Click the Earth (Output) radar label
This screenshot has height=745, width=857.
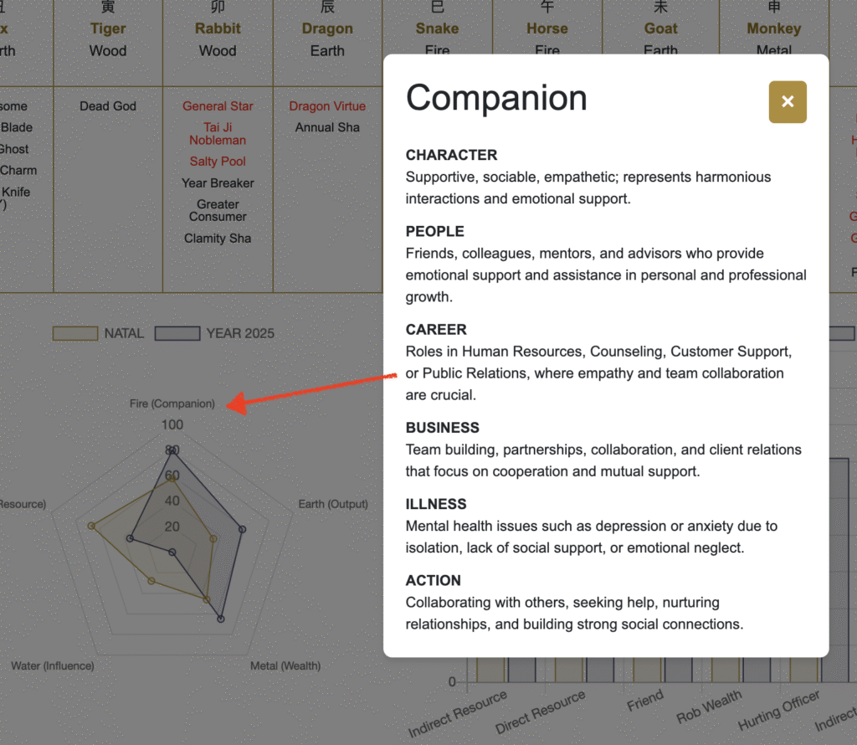coord(333,504)
